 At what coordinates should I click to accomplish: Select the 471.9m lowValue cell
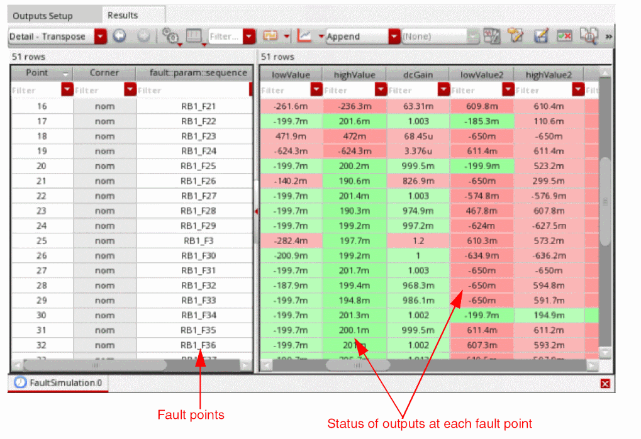[x=291, y=136]
